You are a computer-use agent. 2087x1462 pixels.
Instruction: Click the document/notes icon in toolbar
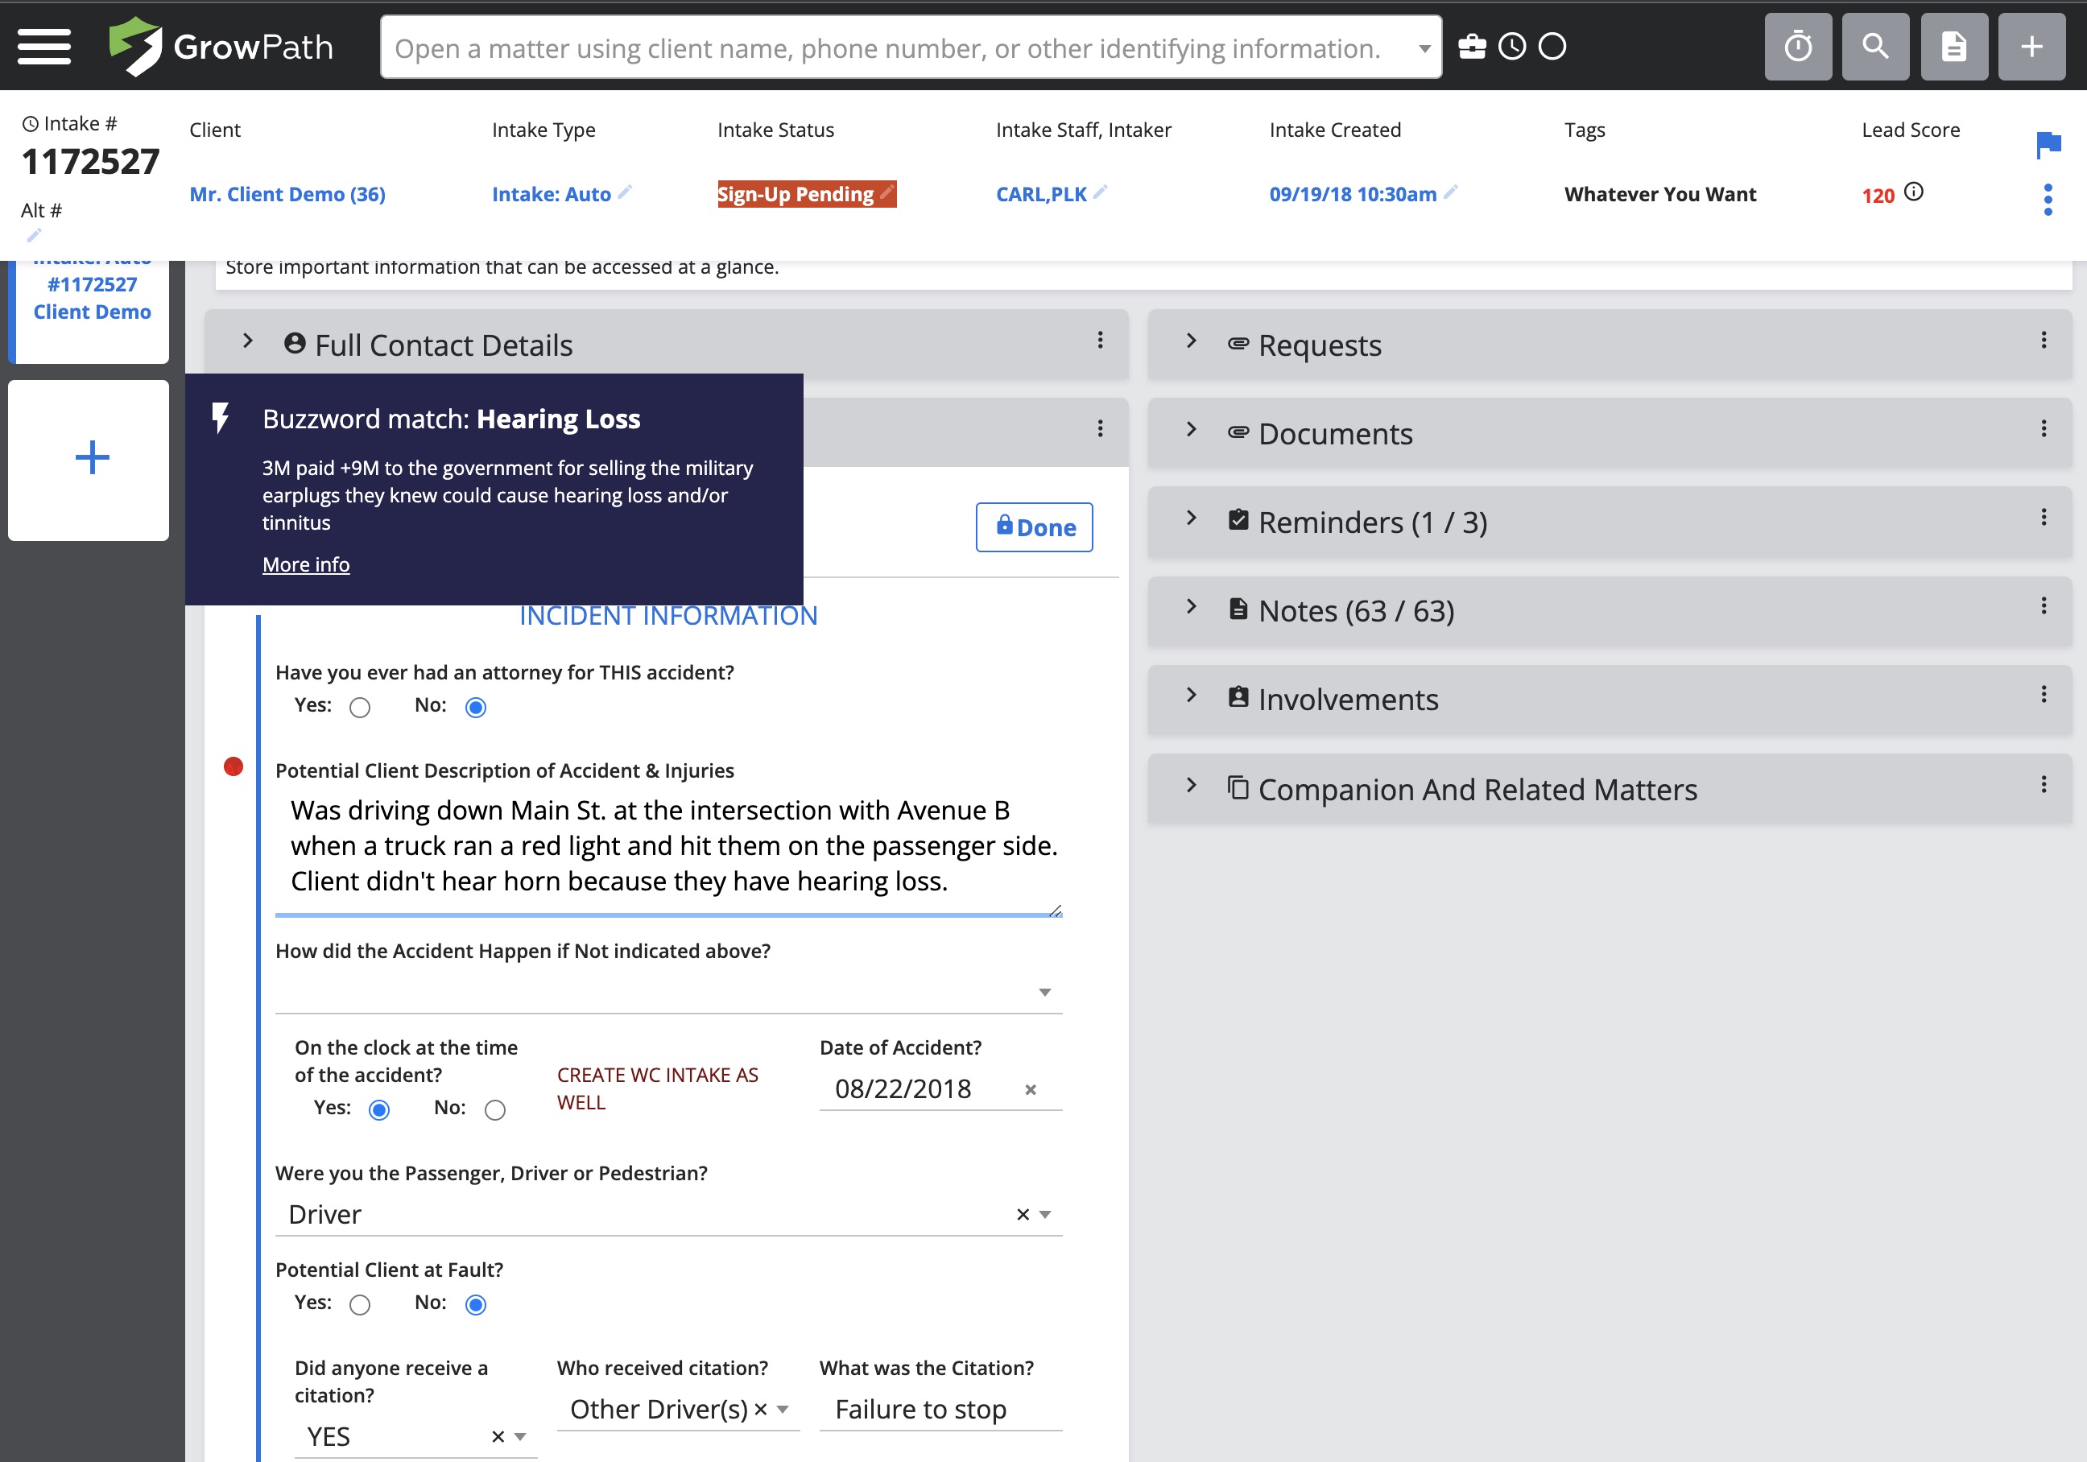1954,46
